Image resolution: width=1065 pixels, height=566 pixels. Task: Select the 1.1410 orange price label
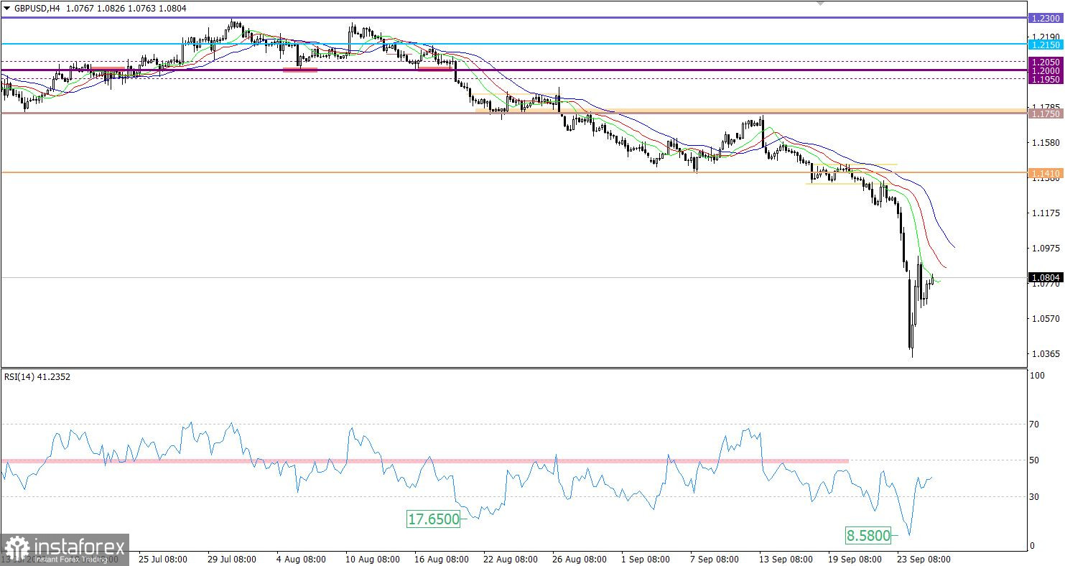1045,173
